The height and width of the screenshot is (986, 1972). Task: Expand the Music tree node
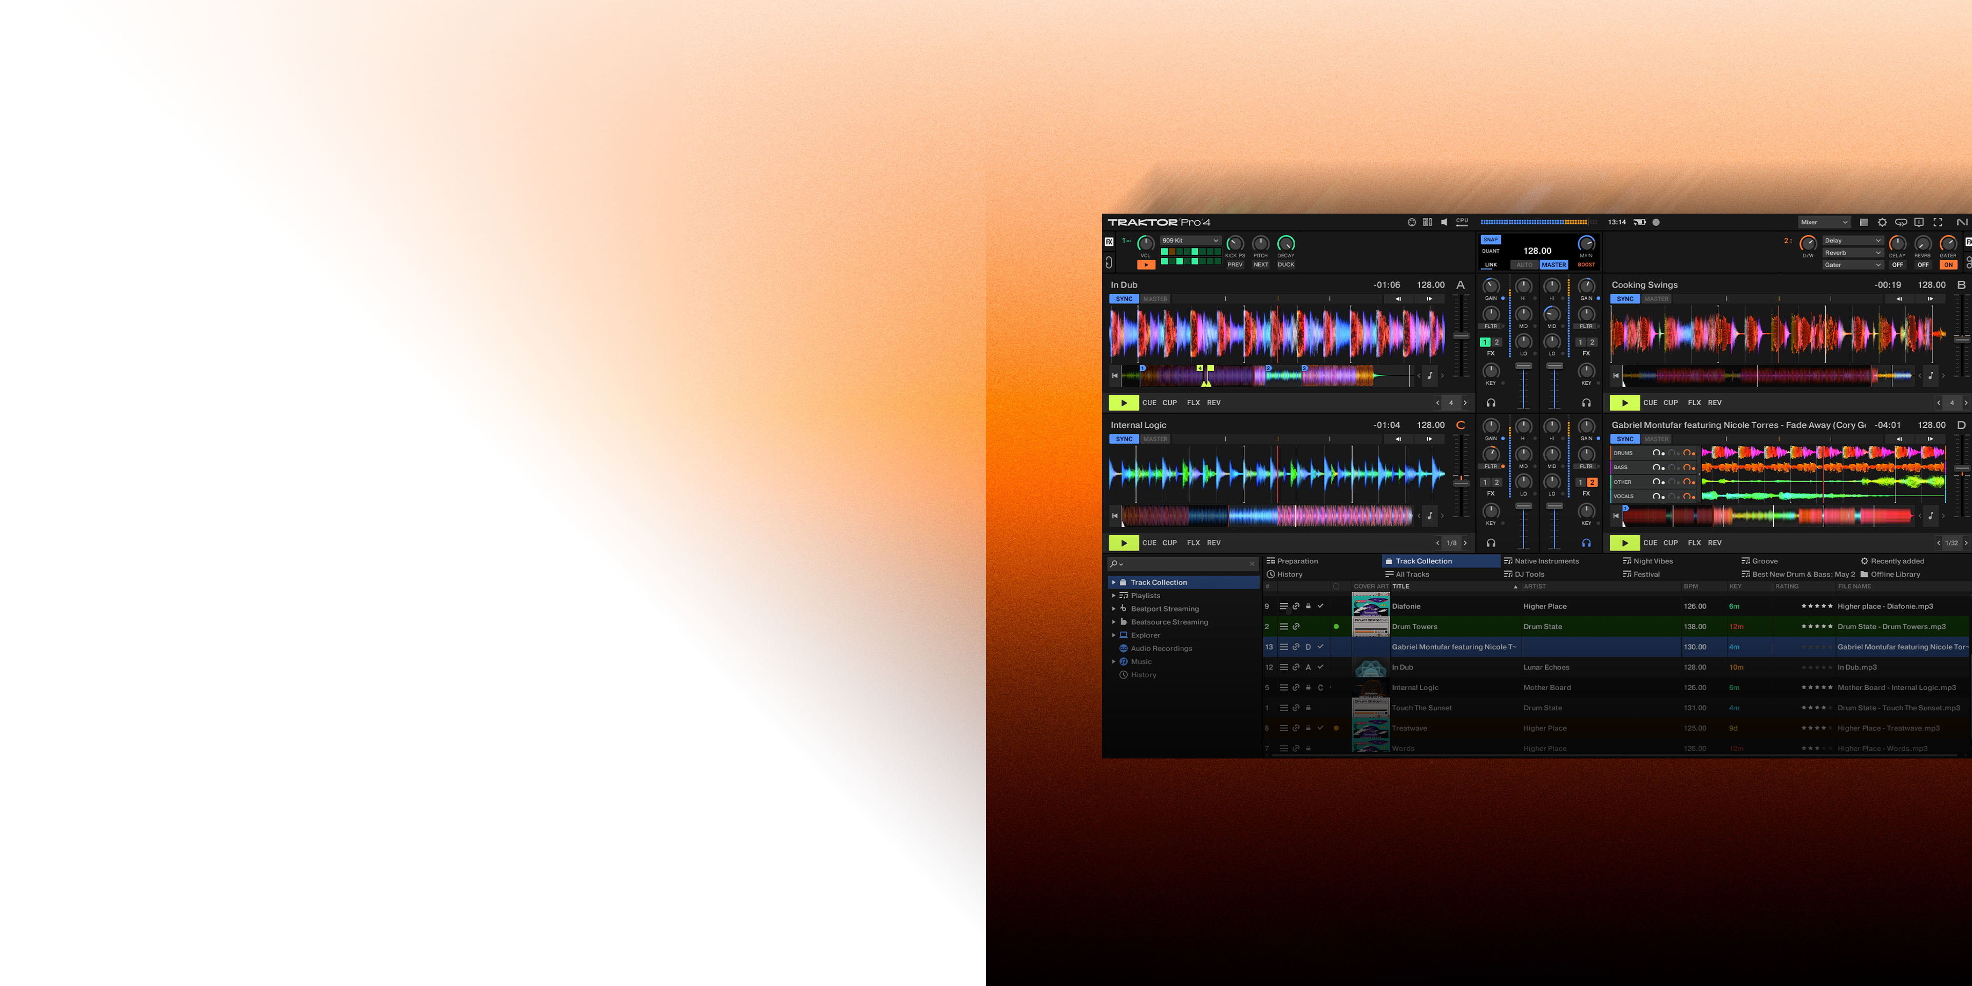coord(1114,661)
